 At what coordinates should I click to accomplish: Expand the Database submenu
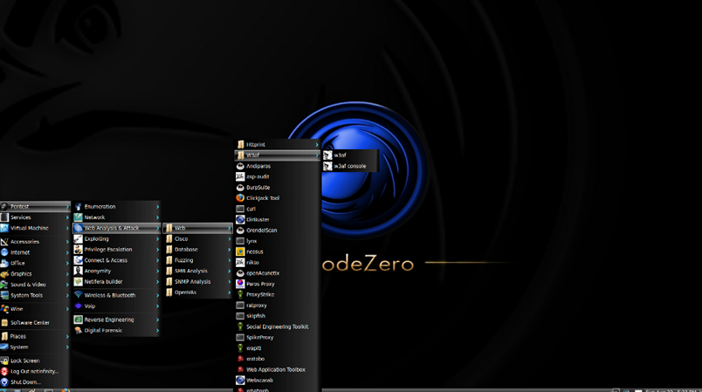[x=186, y=250]
